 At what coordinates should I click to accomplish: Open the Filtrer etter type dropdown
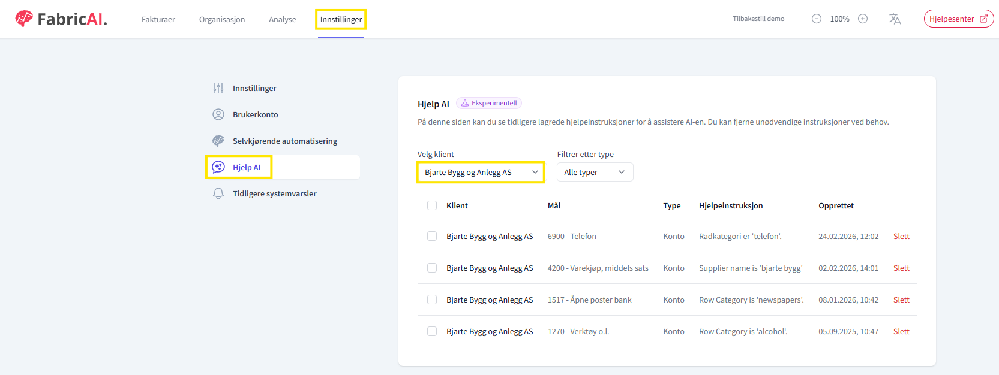595,172
